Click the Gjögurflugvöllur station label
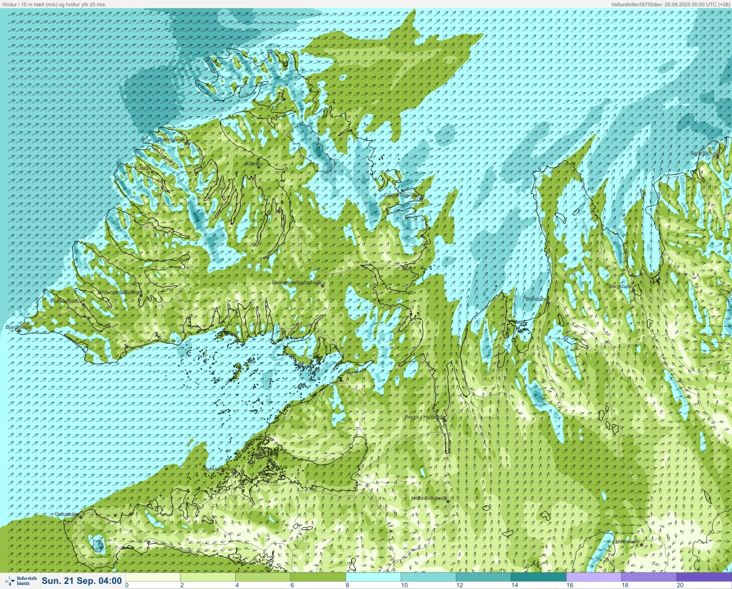Viewport: 732px width, 589px height. tap(403, 194)
